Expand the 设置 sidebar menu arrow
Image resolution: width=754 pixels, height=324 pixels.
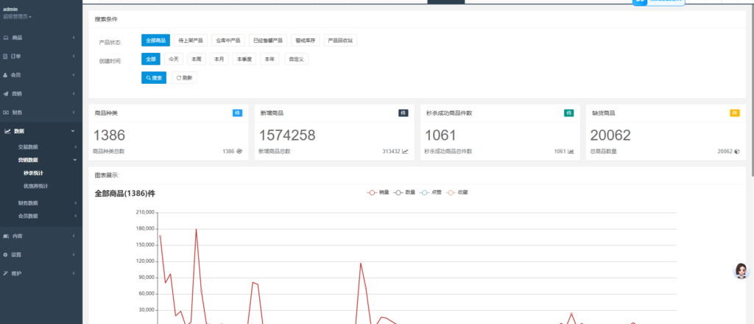point(74,255)
